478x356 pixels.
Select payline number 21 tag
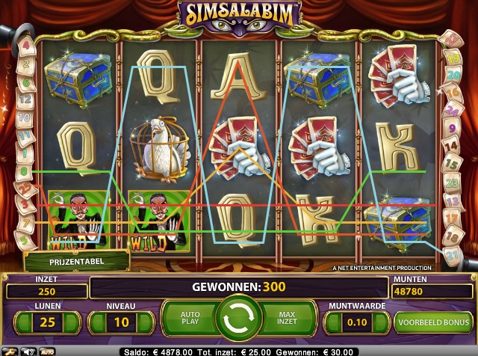452,254
